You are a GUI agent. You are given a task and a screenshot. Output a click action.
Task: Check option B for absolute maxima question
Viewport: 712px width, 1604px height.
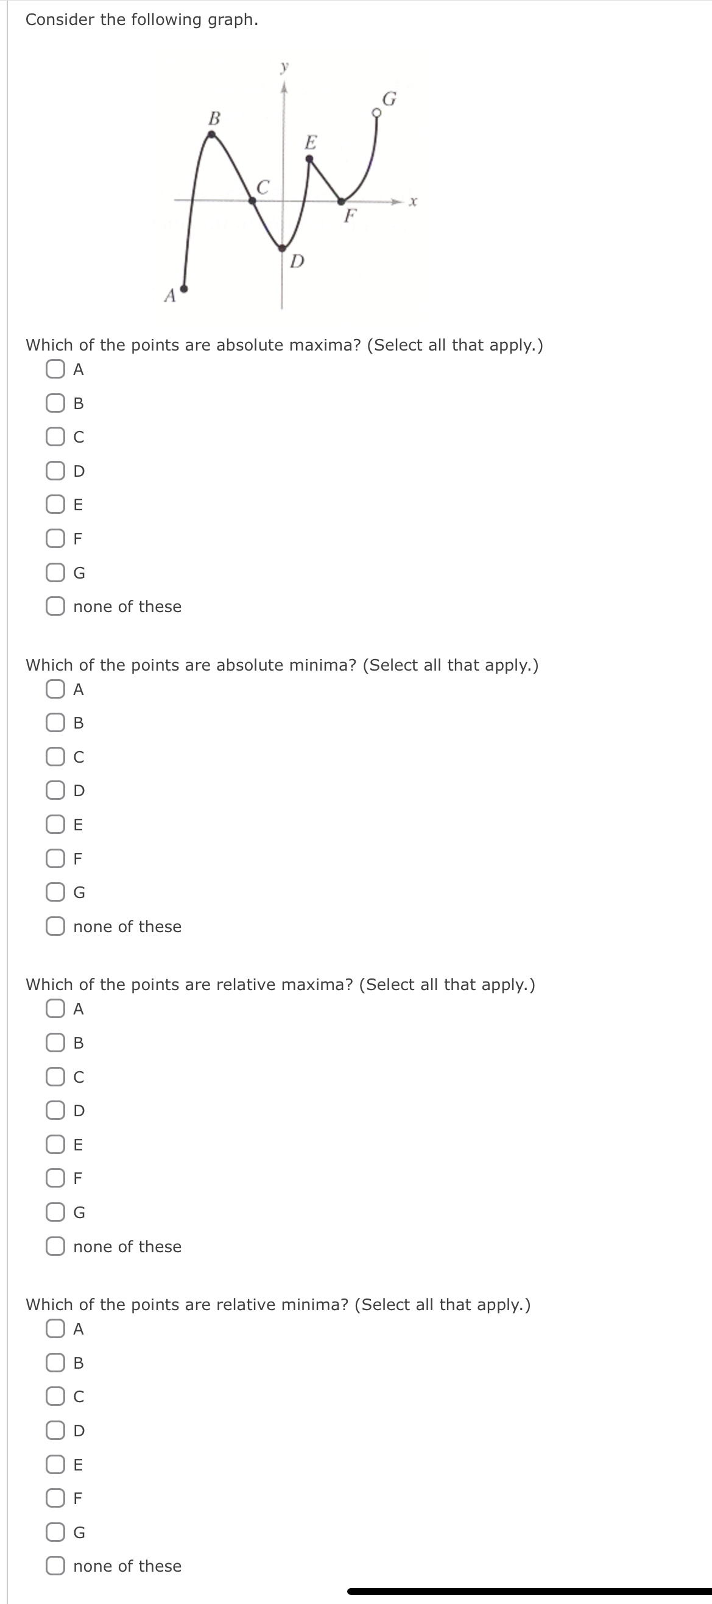tap(55, 406)
